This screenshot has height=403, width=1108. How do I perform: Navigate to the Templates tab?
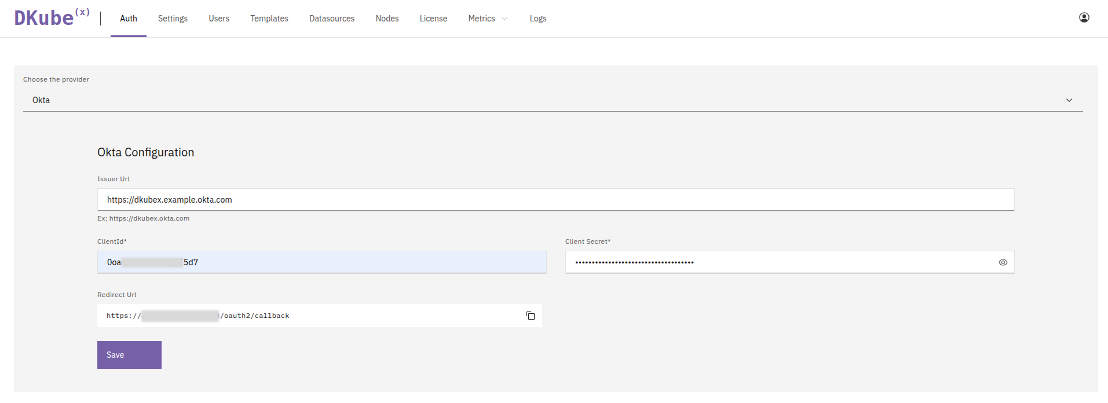point(269,19)
